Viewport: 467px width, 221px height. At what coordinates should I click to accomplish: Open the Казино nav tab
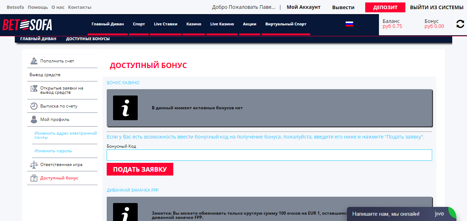(194, 24)
